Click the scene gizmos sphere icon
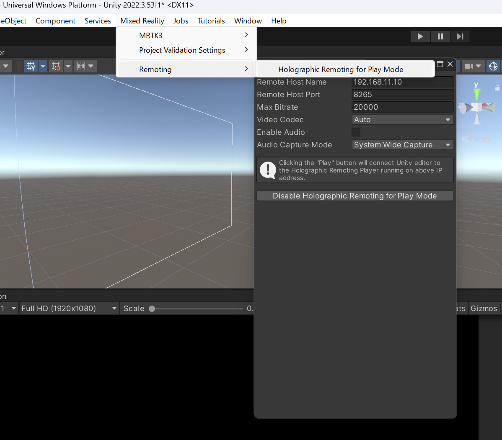This screenshot has height=440, width=502. [x=493, y=66]
